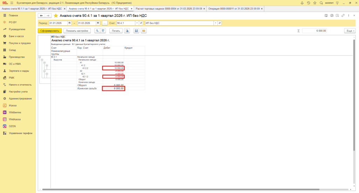Open the Еще dropdown menu
The height and width of the screenshot is (193, 359).
point(350,31)
